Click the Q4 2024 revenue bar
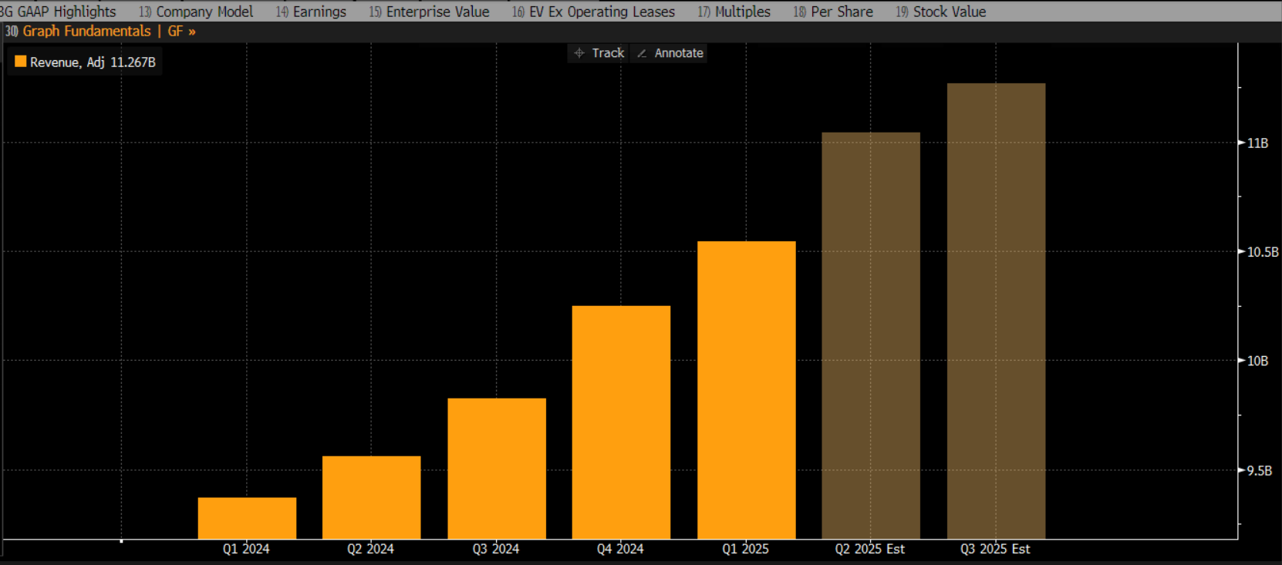 coord(621,422)
